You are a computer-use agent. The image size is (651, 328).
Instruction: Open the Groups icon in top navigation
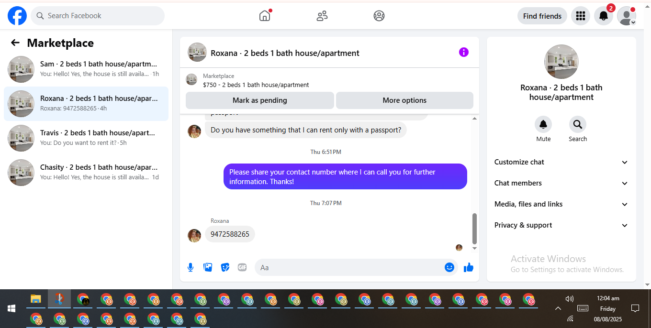tap(379, 16)
